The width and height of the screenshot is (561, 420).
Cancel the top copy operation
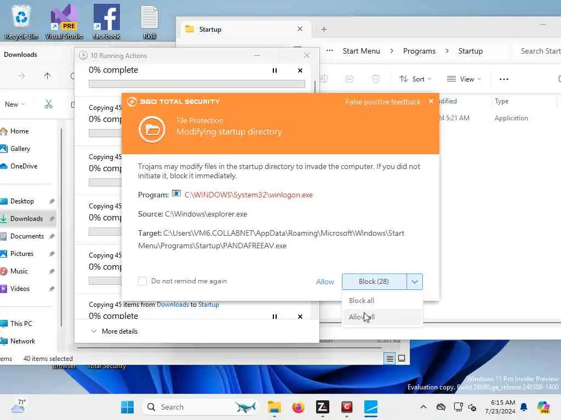click(300, 71)
